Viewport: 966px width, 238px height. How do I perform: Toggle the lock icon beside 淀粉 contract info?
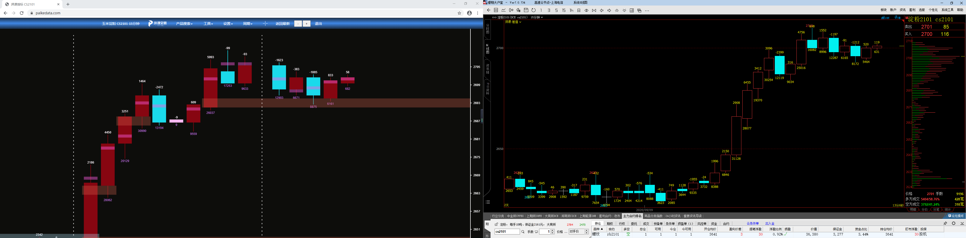click(496, 224)
